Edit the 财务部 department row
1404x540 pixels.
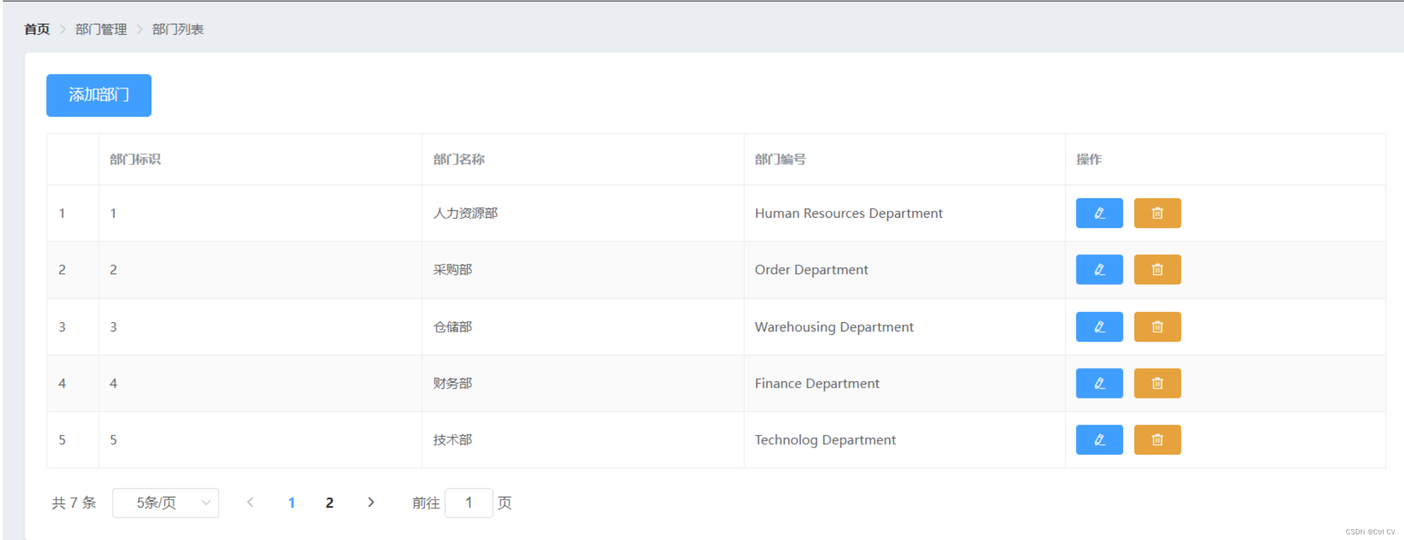pos(1099,383)
